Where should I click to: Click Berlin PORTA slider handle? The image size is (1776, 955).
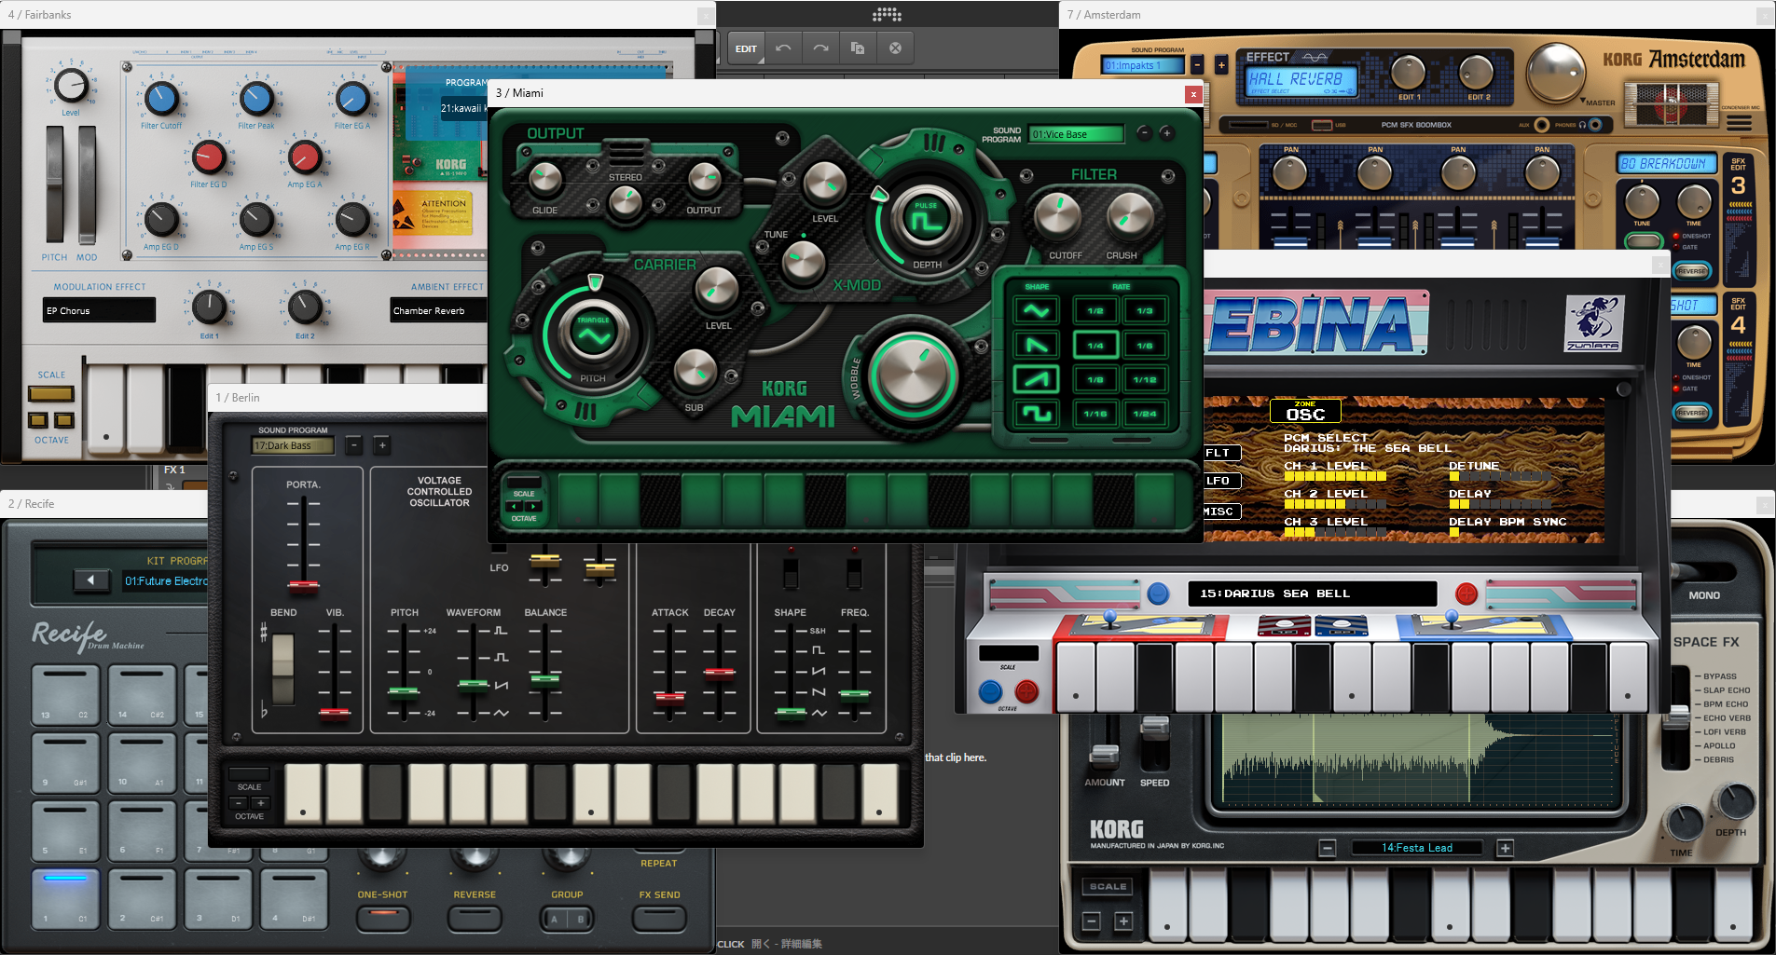click(303, 586)
